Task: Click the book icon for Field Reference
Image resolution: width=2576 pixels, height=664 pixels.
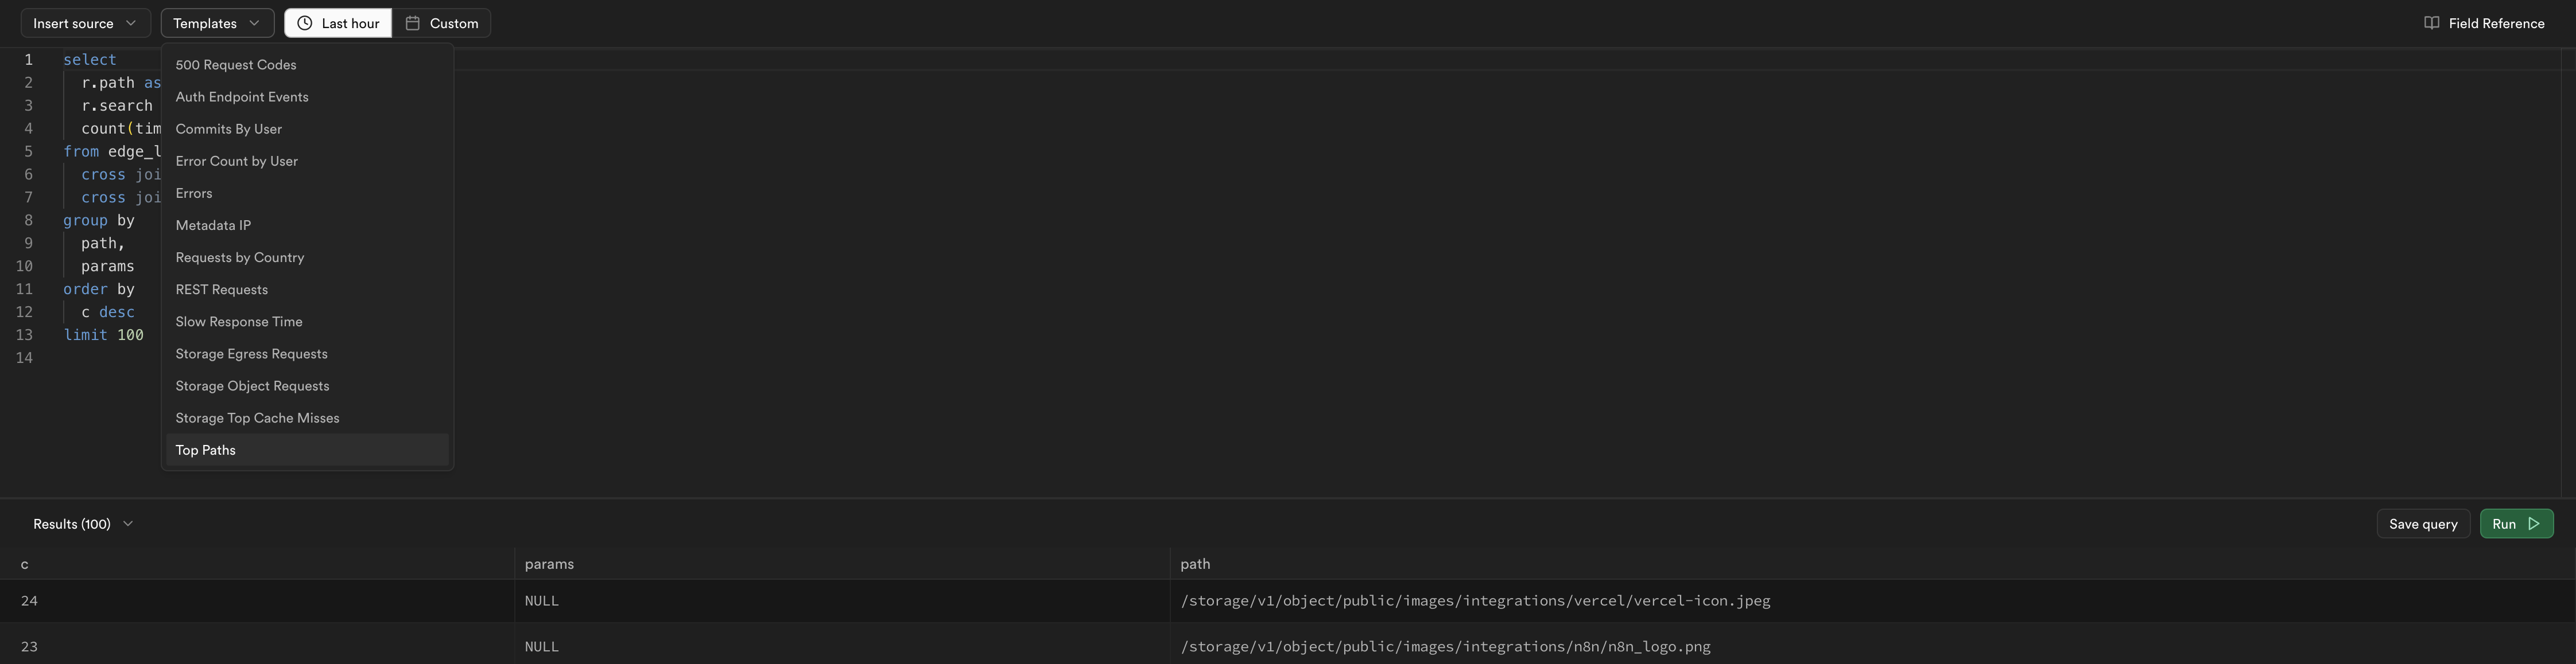Action: coord(2432,23)
